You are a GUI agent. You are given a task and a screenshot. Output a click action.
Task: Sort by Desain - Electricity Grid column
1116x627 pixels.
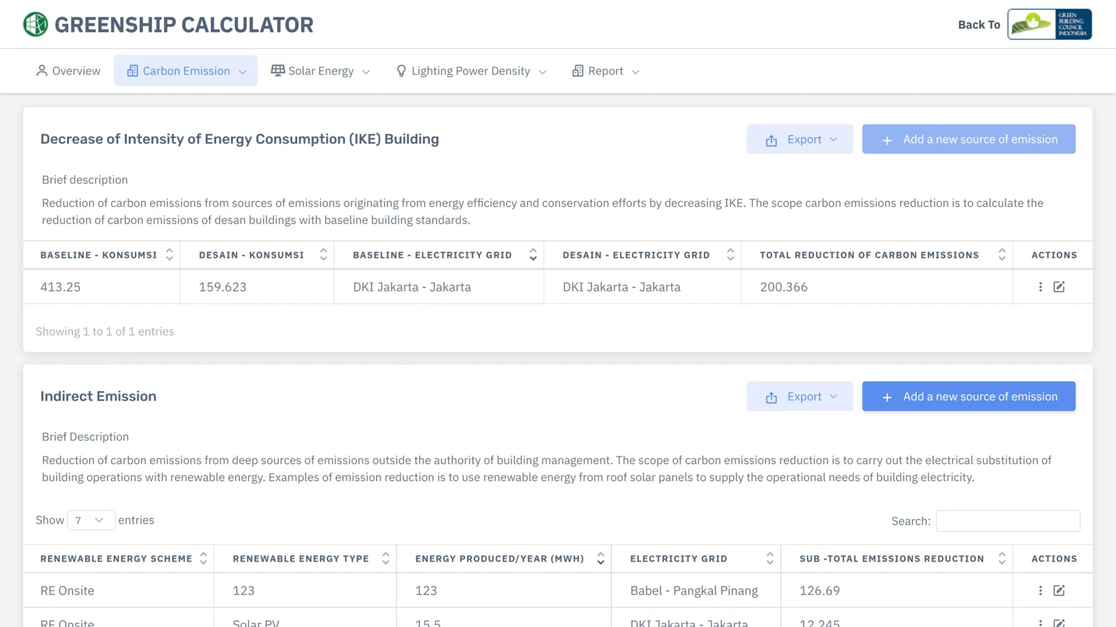pos(642,255)
